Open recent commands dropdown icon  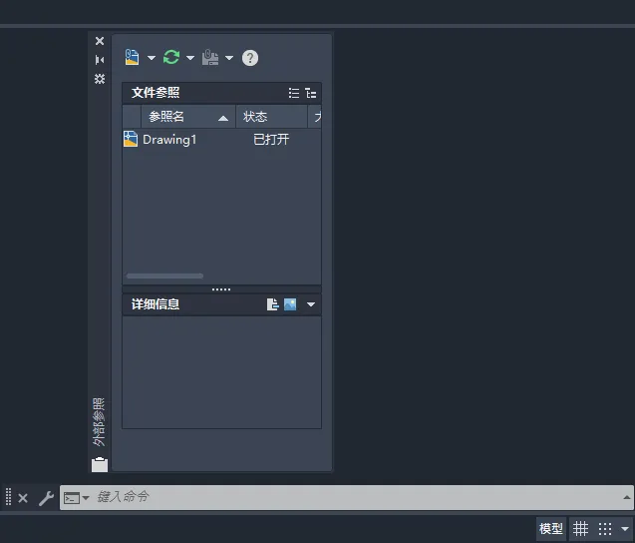click(76, 497)
